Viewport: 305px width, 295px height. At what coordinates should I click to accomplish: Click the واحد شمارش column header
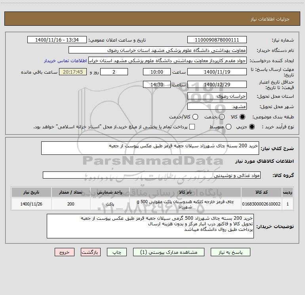click(x=110, y=192)
